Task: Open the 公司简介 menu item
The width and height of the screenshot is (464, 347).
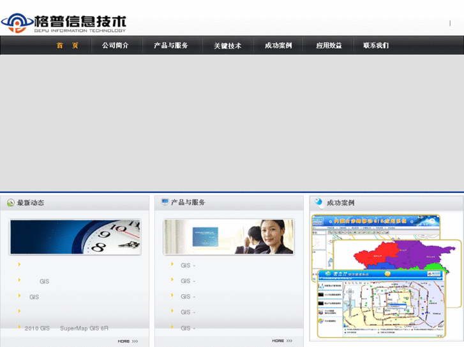Action: [x=115, y=45]
